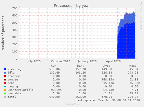Click the lighter blue idle band in chart

tap(130, 18)
